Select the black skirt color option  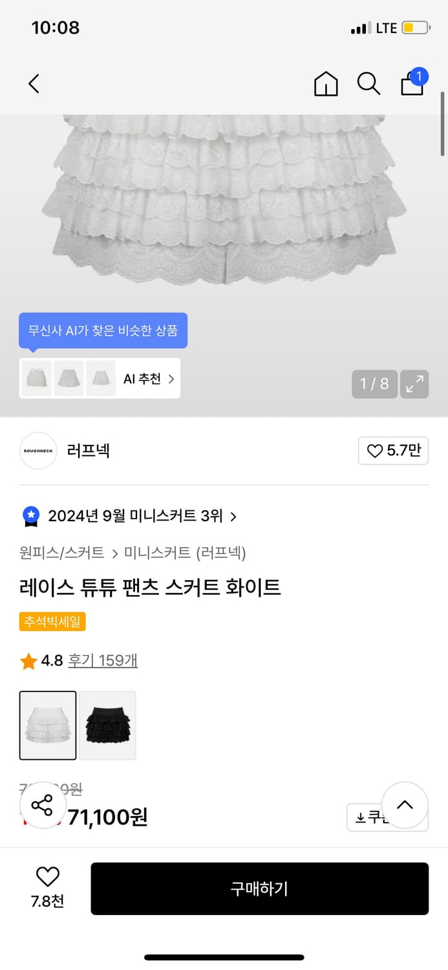pos(107,725)
